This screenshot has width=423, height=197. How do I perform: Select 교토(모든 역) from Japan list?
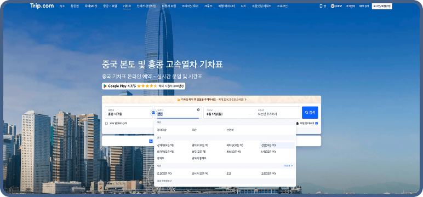268,173
